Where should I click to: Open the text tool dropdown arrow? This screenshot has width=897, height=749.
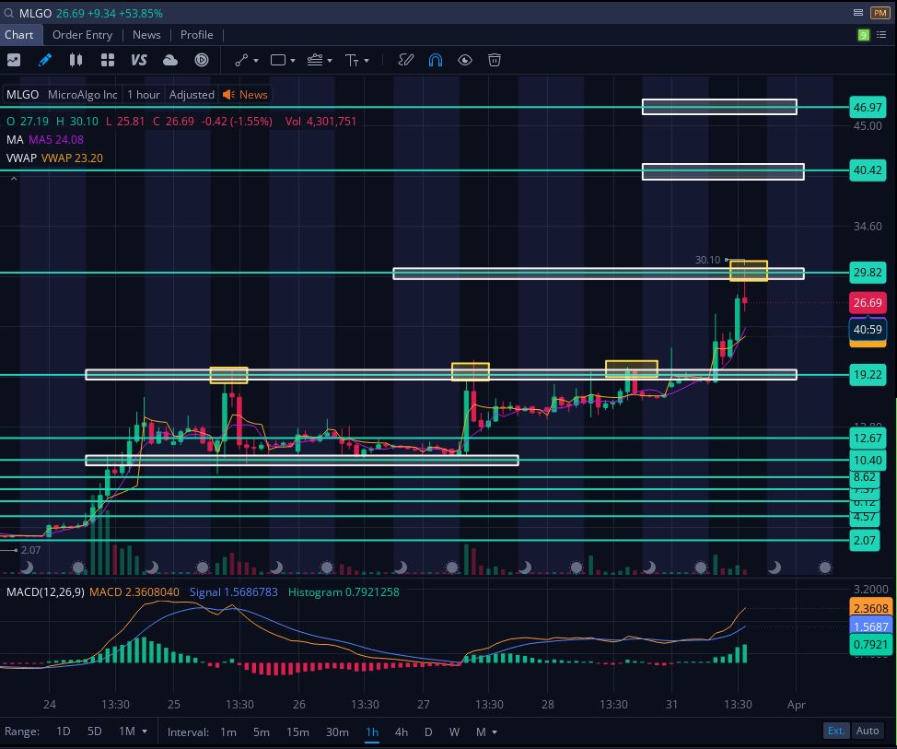pos(367,61)
